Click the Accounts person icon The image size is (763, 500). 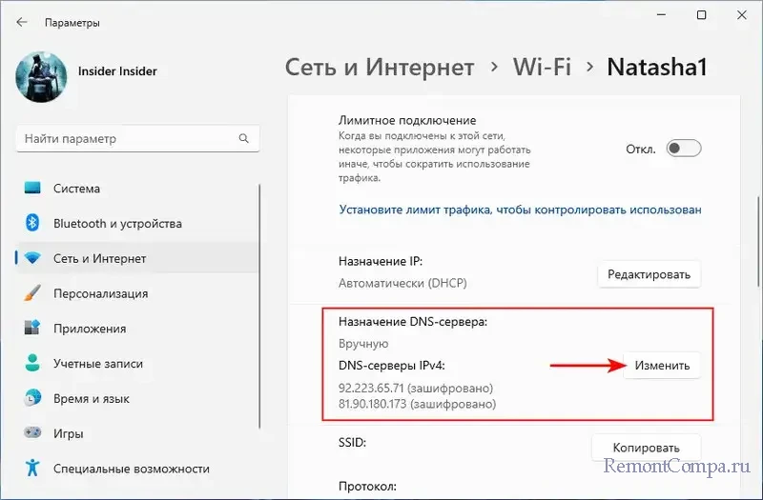pos(33,364)
